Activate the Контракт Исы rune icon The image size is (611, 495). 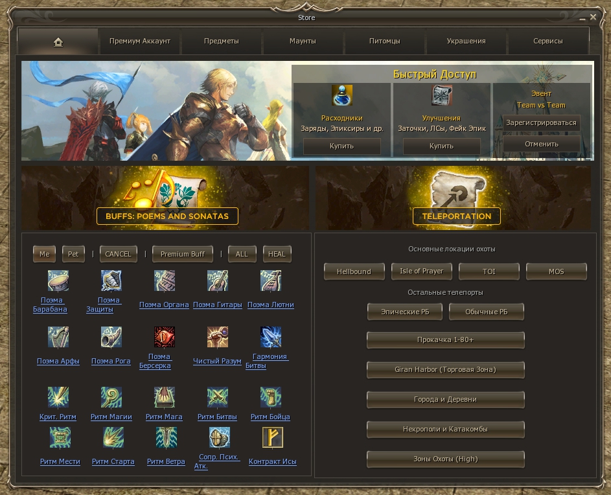click(x=272, y=437)
